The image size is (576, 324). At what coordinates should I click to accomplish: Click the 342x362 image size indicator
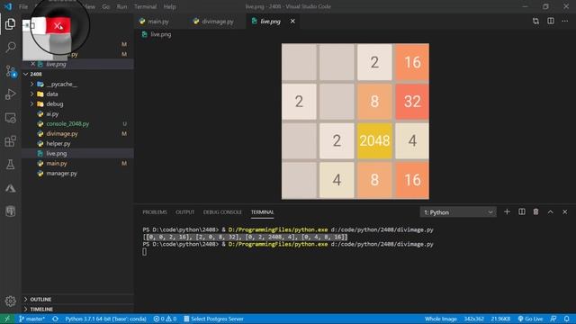(474, 319)
